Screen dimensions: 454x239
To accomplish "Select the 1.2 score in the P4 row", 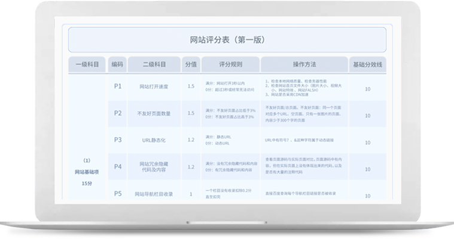I will click(191, 167).
